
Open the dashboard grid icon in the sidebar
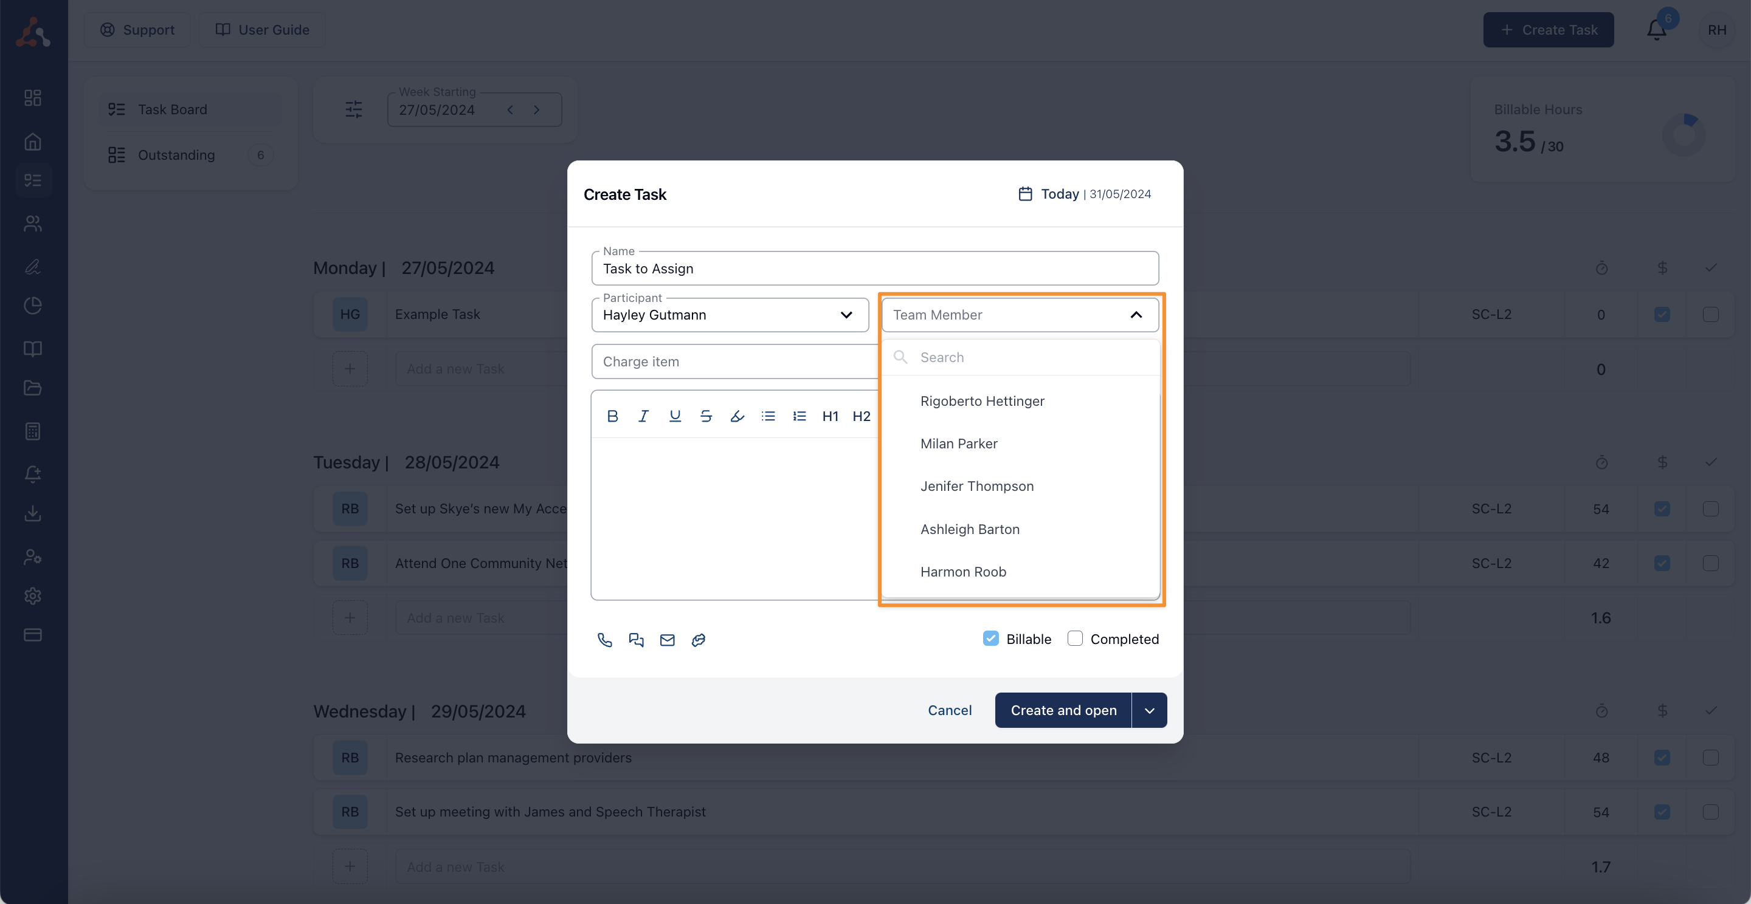coord(33,98)
